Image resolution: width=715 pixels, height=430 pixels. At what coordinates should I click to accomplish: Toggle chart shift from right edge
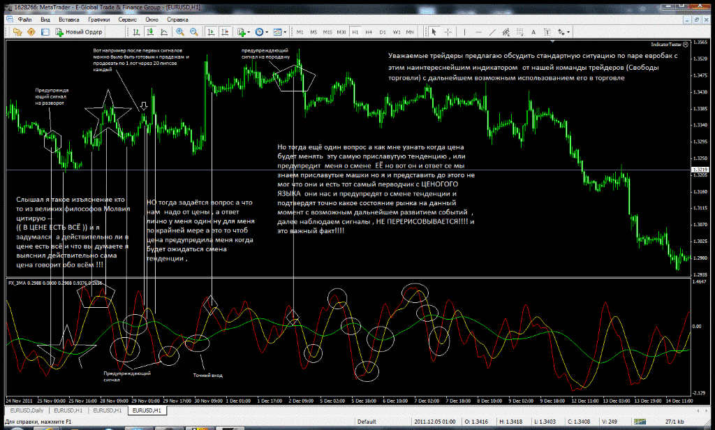224,32
